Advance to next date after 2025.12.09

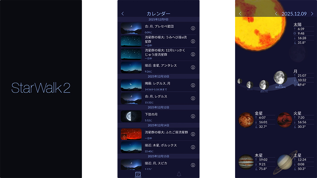(x=312, y=14)
